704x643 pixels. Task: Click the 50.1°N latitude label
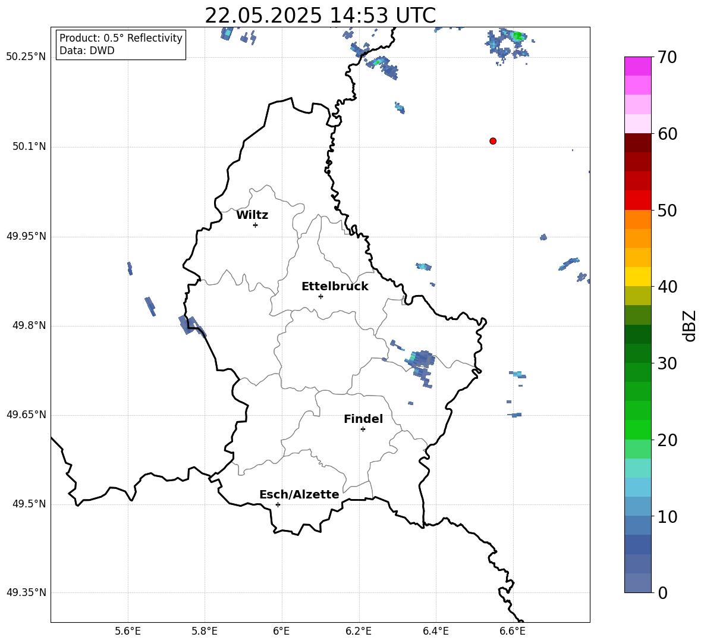30,146
